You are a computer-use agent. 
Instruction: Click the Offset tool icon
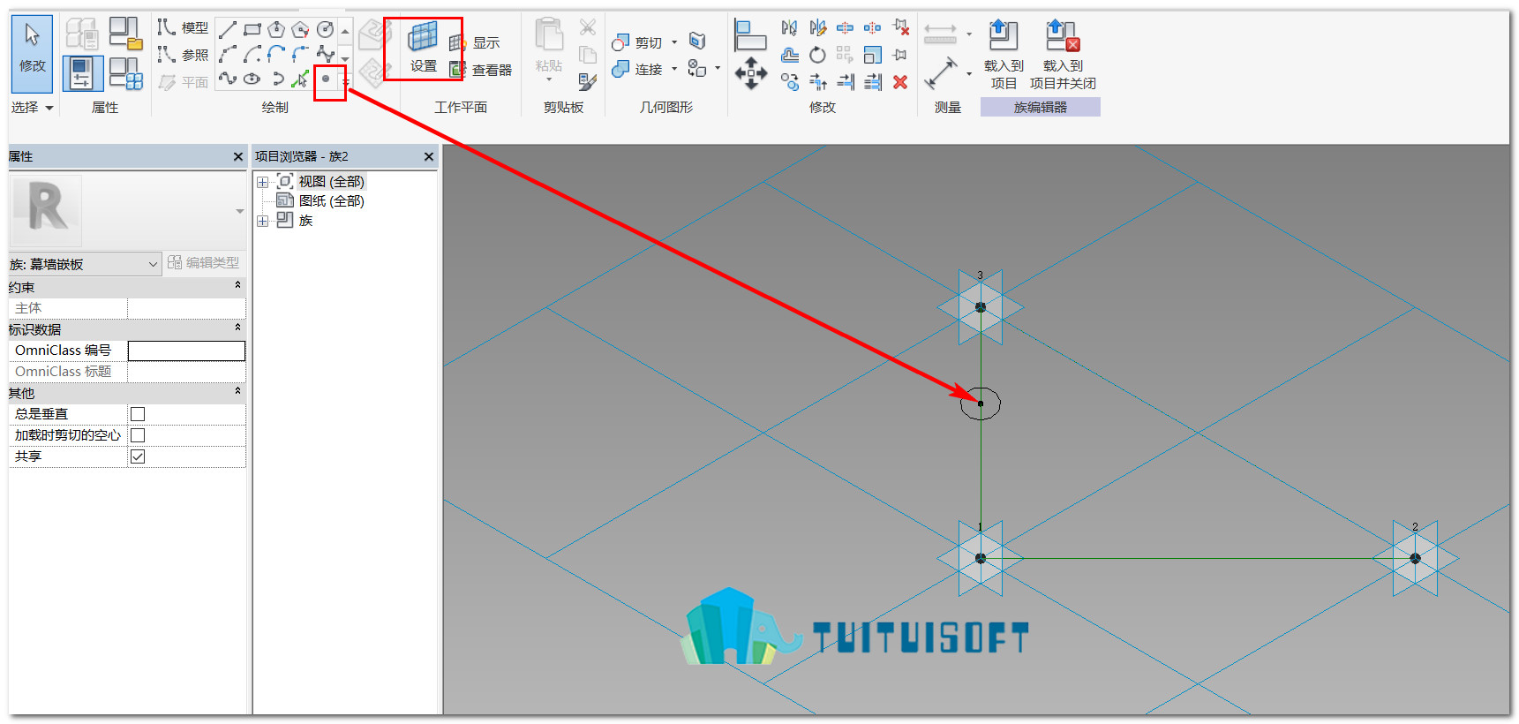coord(790,55)
